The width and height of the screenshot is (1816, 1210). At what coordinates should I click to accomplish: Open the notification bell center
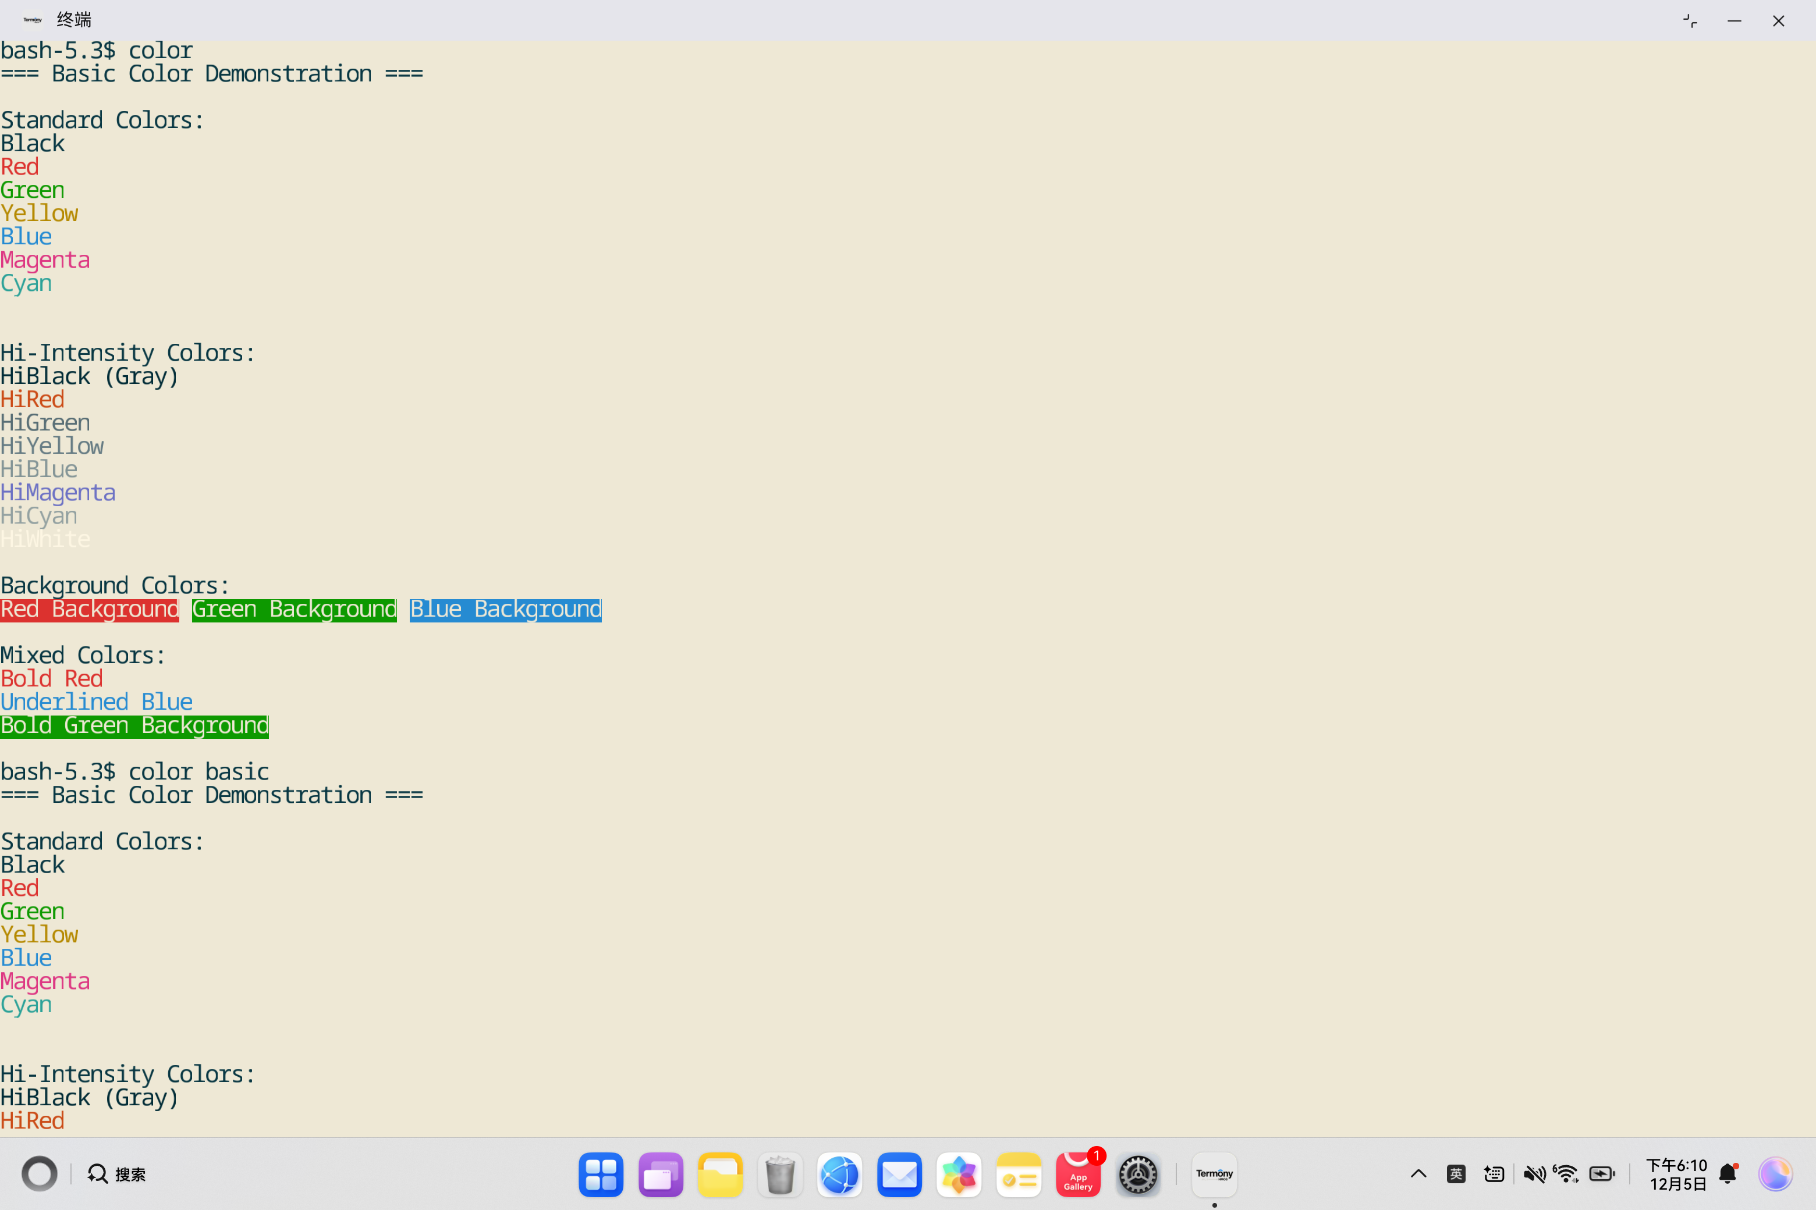tap(1728, 1175)
